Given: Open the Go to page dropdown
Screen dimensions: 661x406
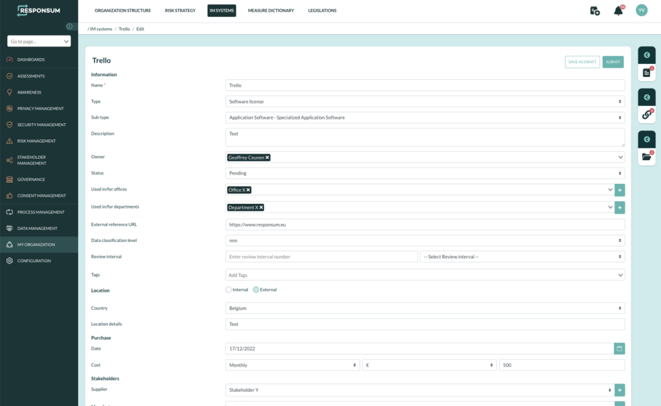Looking at the screenshot, I should [39, 41].
